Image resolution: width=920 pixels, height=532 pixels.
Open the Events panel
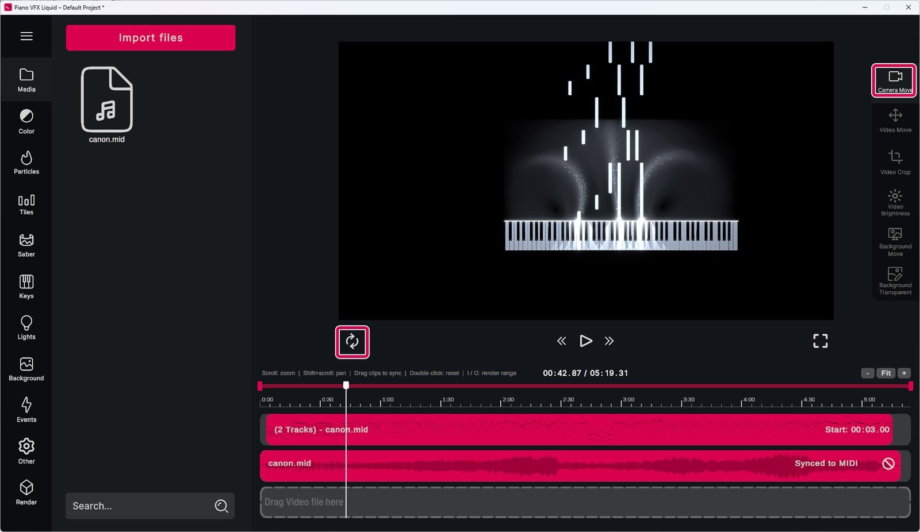click(26, 410)
